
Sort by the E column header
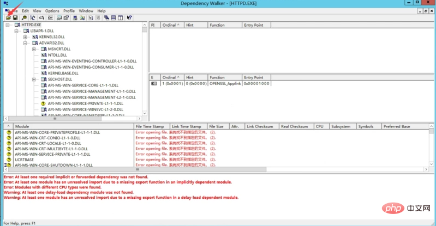(155, 77)
